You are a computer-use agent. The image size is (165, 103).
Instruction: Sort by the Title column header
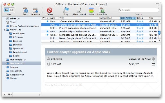pos(79,18)
